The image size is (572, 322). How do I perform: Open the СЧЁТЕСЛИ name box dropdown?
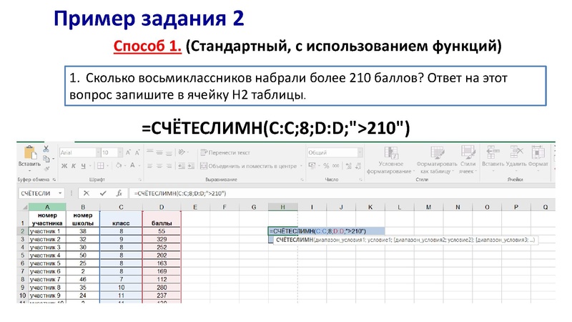60,193
